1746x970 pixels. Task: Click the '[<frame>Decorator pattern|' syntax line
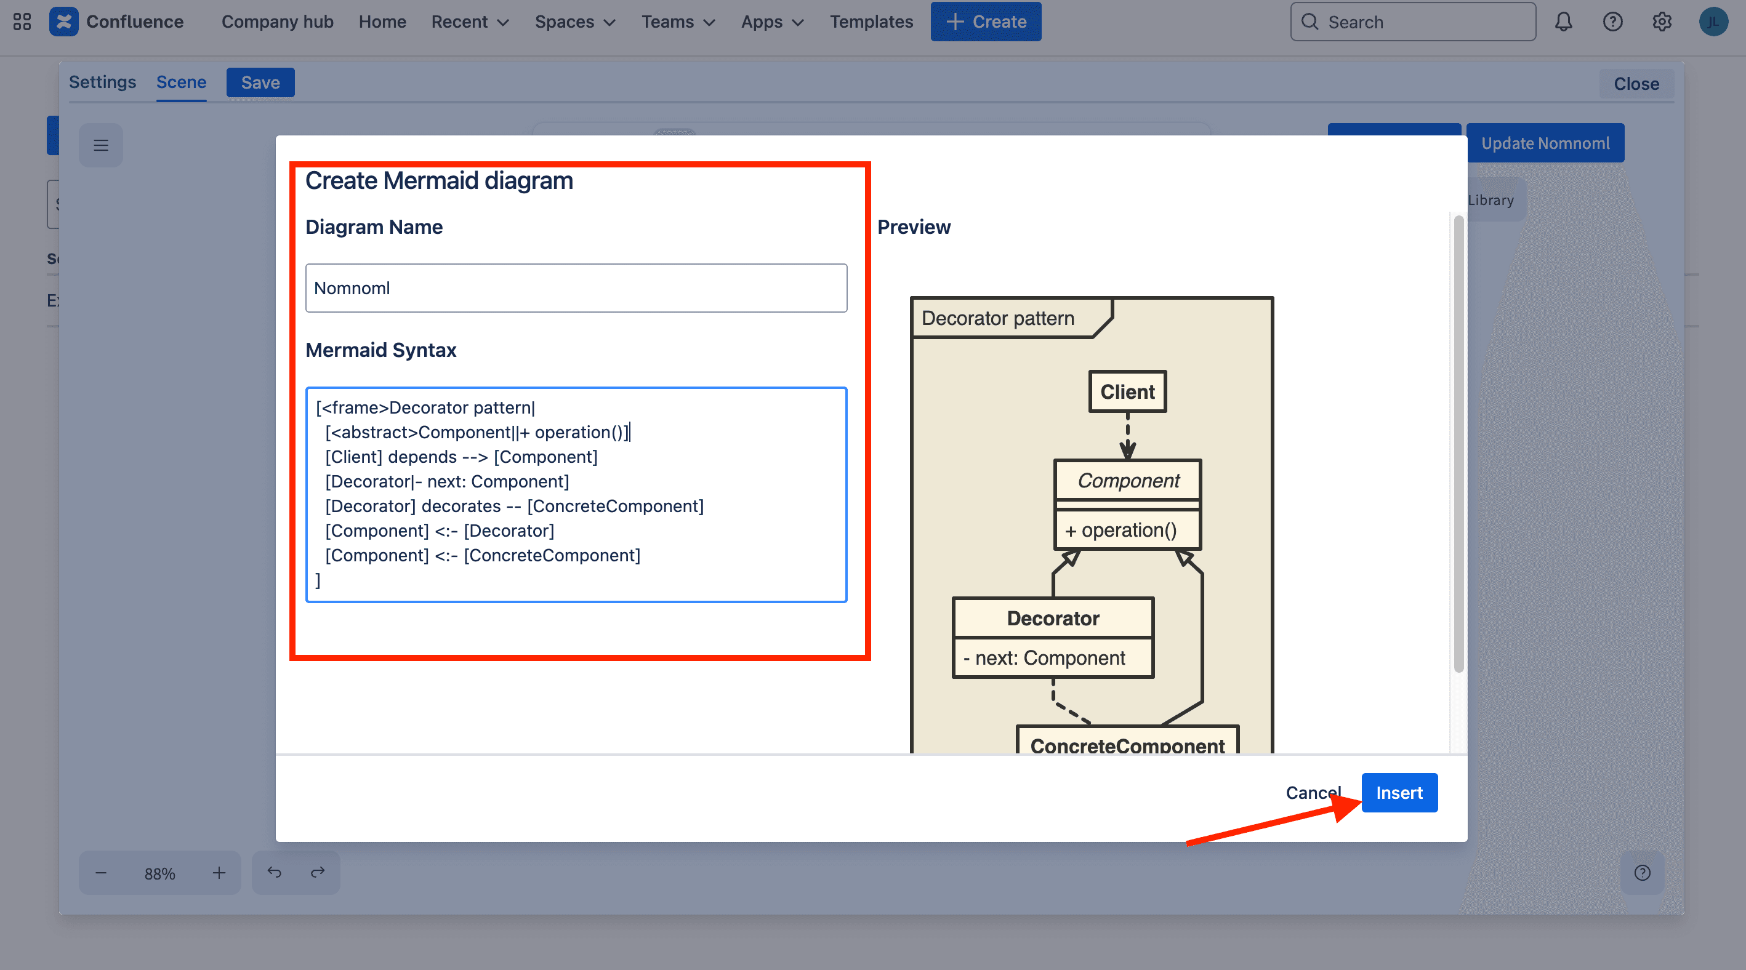[425, 407]
